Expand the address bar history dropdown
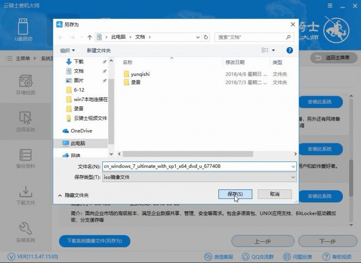The image size is (361, 263). [198, 37]
